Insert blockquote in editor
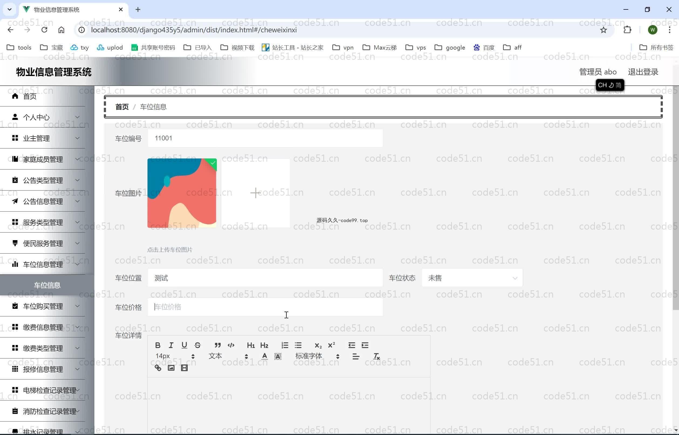Screen dimensions: 679x435 pyautogui.click(x=218, y=345)
